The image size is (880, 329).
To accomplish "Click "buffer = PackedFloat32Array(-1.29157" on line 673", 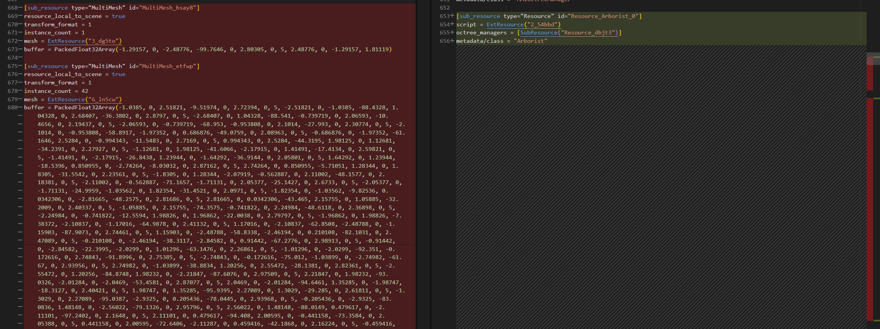I will point(85,49).
